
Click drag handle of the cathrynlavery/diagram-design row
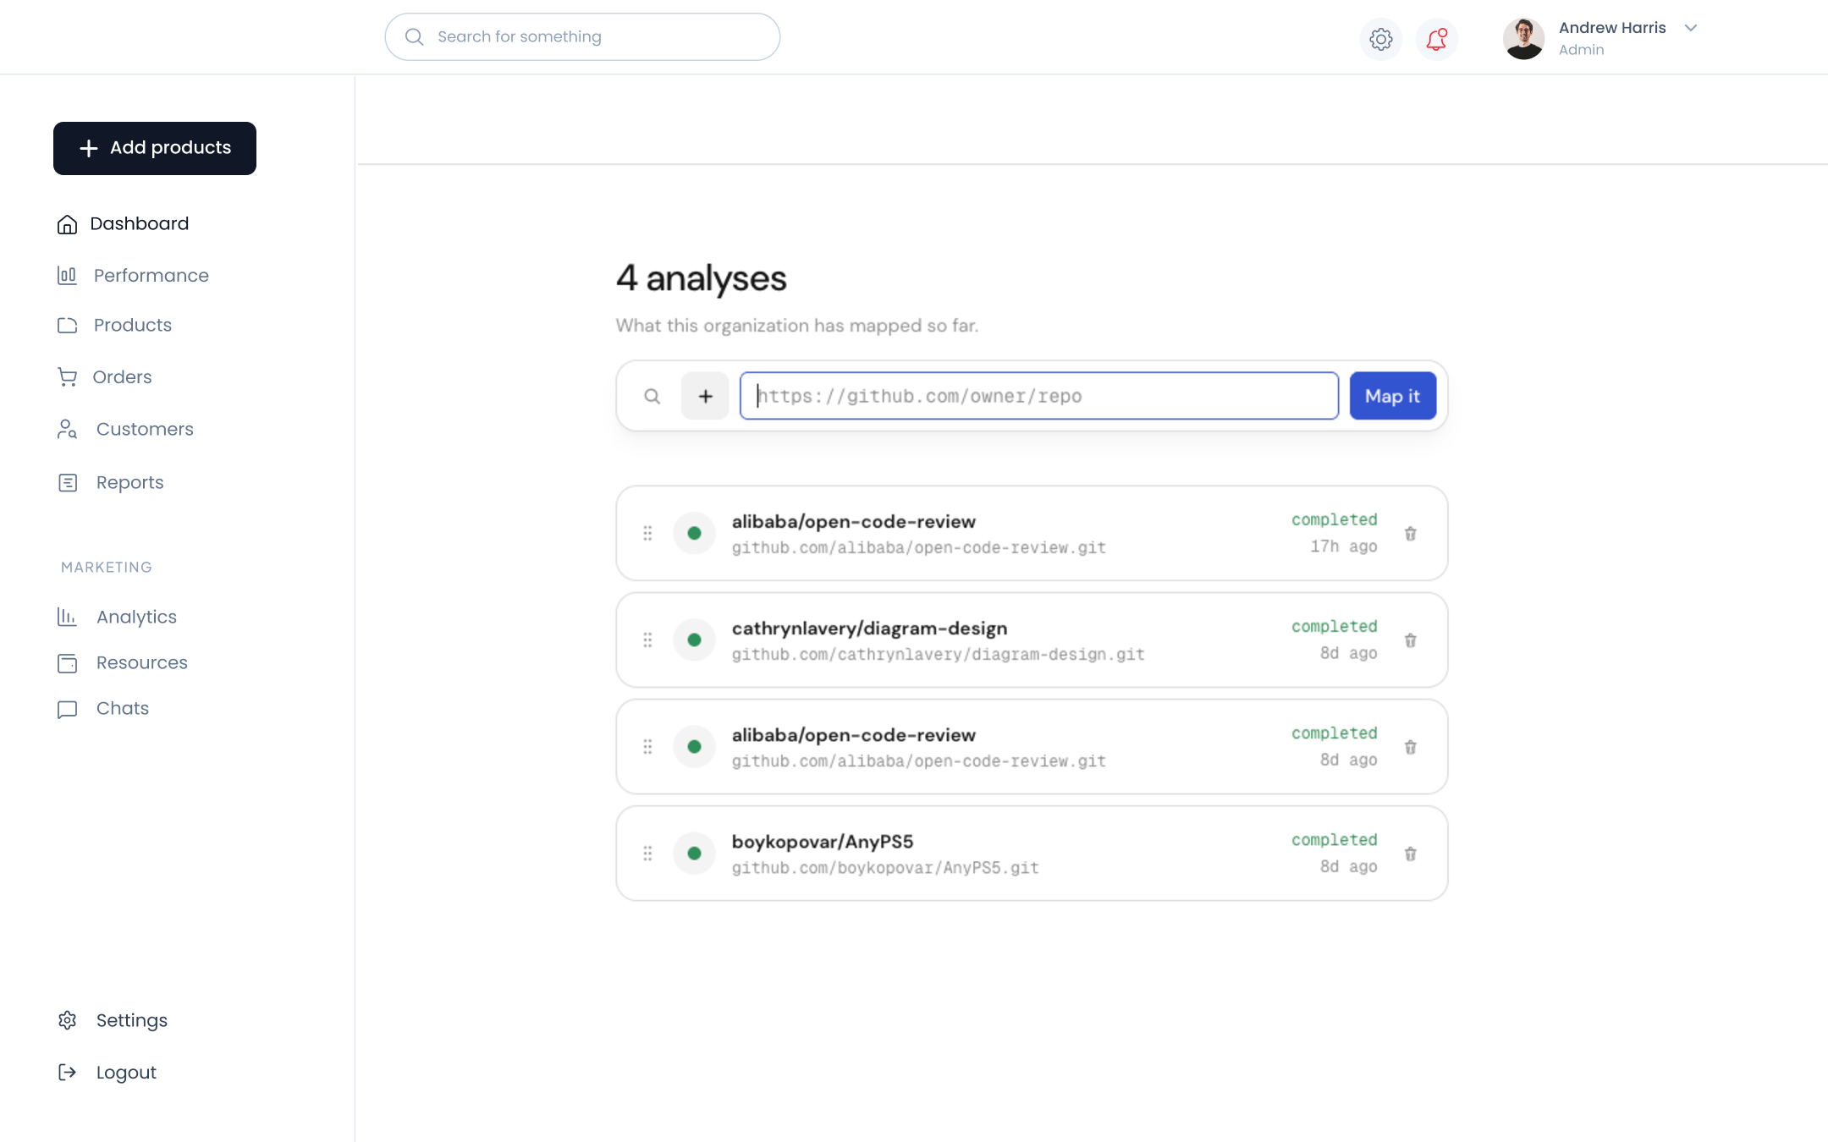tap(647, 640)
